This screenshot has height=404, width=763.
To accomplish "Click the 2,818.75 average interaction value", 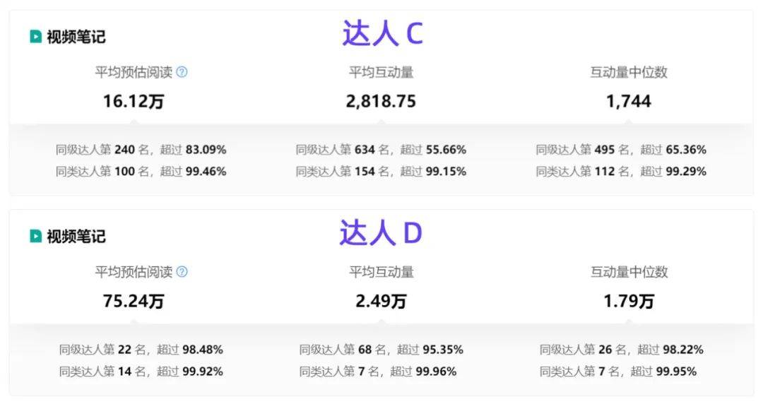I will point(381,101).
